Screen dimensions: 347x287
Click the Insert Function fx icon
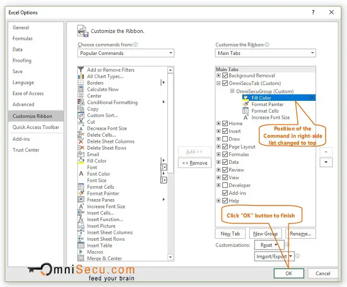[81, 219]
